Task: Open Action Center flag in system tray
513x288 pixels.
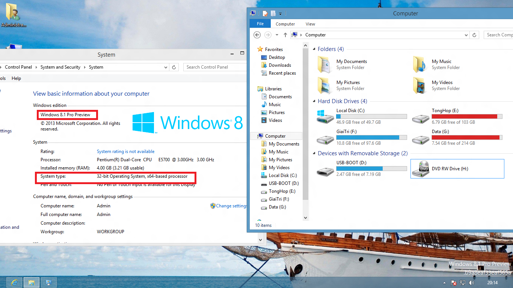Action: [x=454, y=283]
